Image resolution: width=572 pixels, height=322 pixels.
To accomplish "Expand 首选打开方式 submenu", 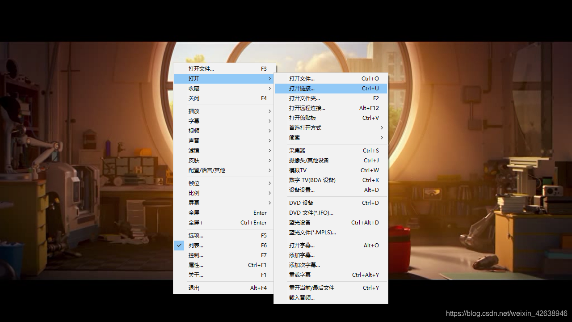I will [331, 128].
